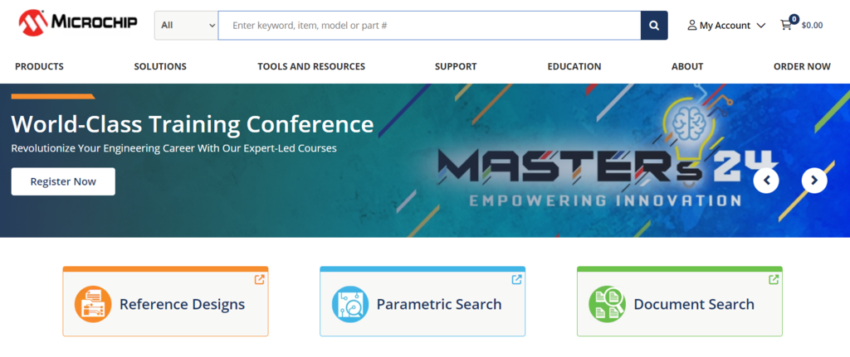
Task: Go to next banner slide arrow
Action: [814, 181]
